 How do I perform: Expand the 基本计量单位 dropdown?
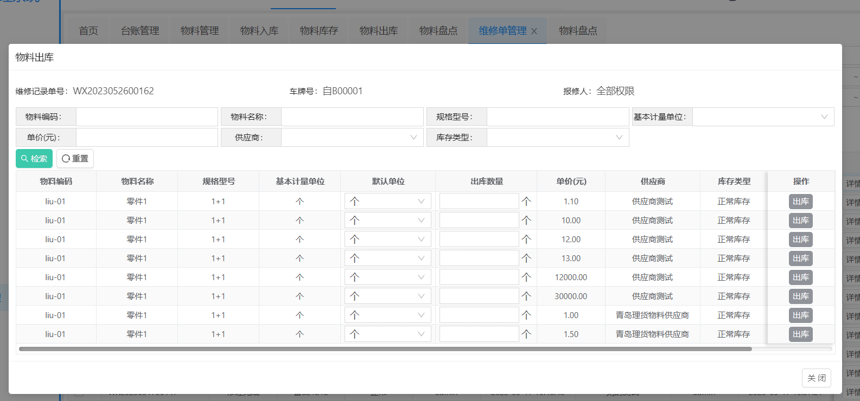point(763,117)
